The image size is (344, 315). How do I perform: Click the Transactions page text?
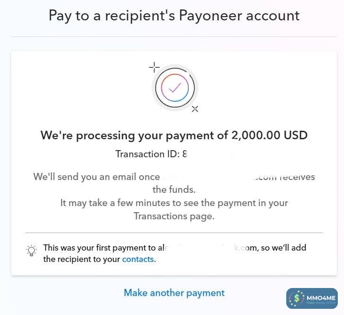(x=174, y=216)
